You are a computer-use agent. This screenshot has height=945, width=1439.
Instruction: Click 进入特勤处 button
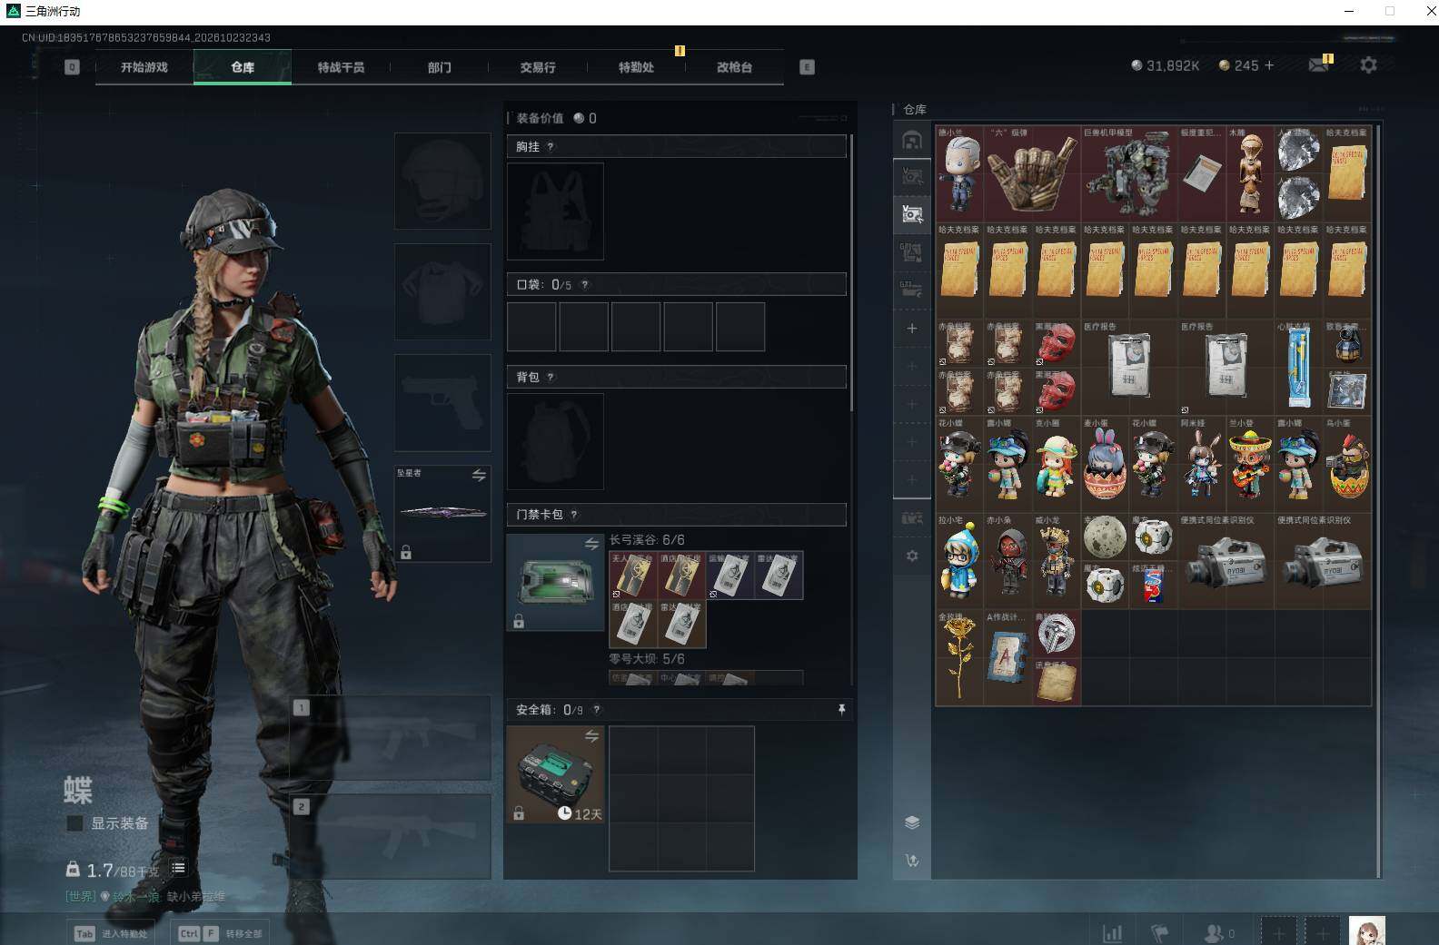[113, 933]
